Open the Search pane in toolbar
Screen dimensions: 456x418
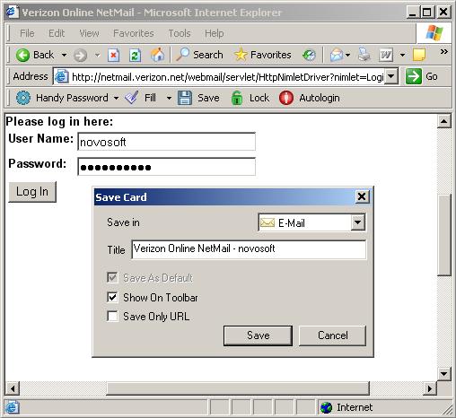(199, 55)
